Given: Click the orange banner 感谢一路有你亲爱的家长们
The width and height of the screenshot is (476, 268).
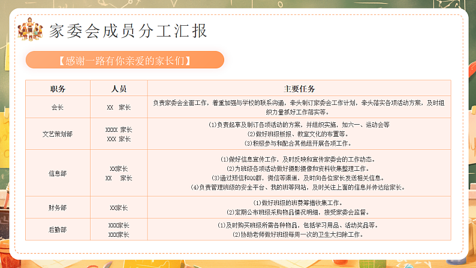Looking at the screenshot, I should 125,60.
